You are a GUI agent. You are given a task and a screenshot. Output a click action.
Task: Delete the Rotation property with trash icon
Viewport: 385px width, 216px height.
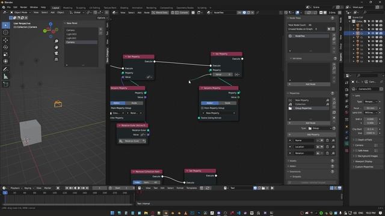coord(327,154)
